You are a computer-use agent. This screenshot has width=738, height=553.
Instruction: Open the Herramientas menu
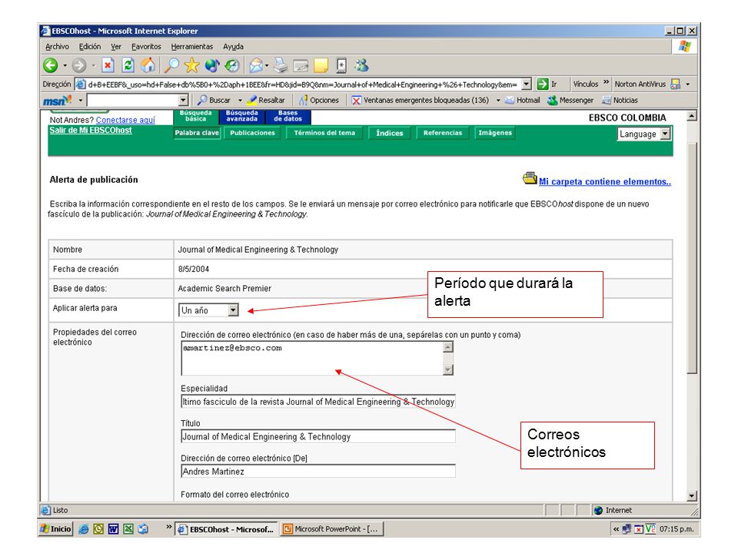(192, 47)
